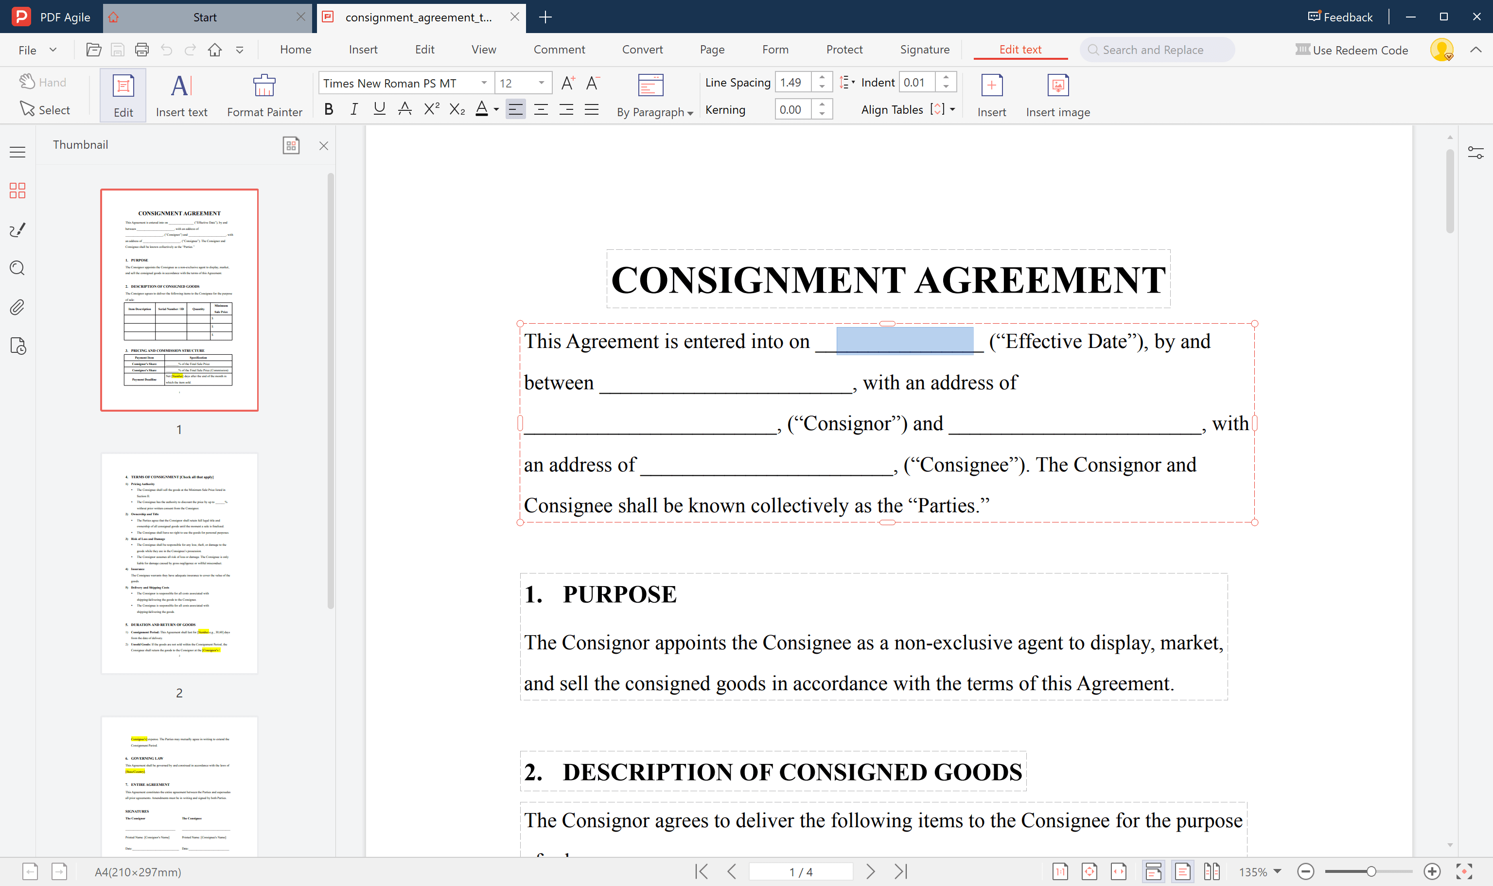Click the strikethrough formatting icon
Viewport: 1493px width, 886px height.
[x=404, y=109]
